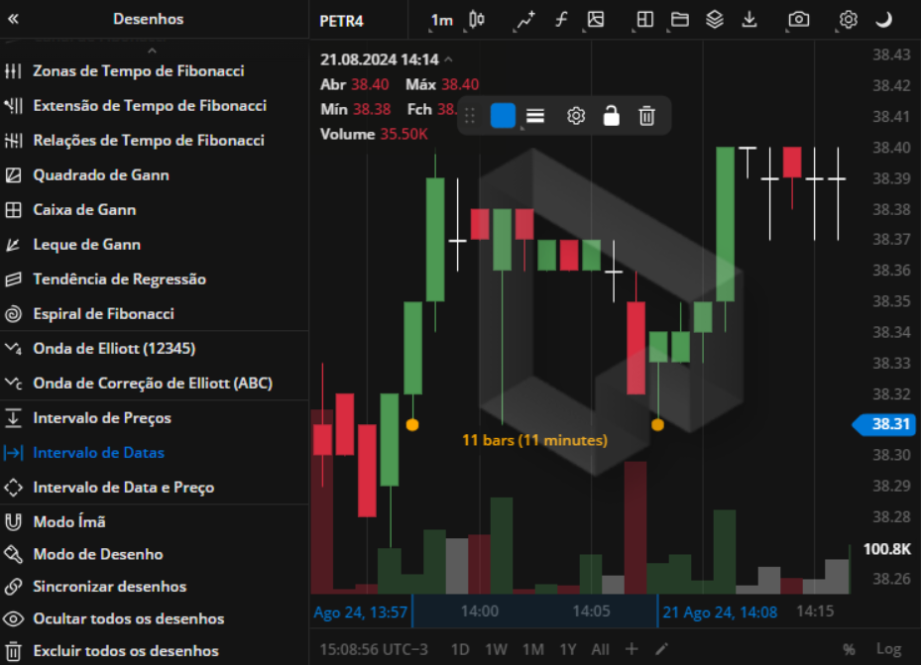Viewport: 921px width, 665px height.
Task: Select Onda de Correção de Elliott (ABC)
Action: tap(155, 383)
